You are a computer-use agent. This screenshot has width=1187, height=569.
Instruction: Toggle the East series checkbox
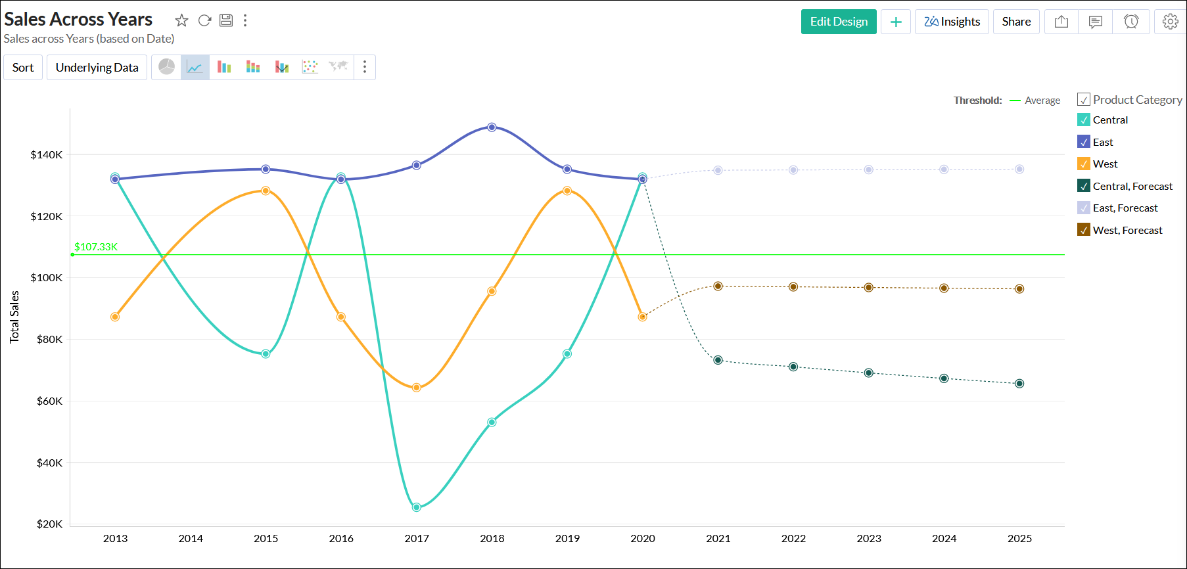tap(1084, 142)
